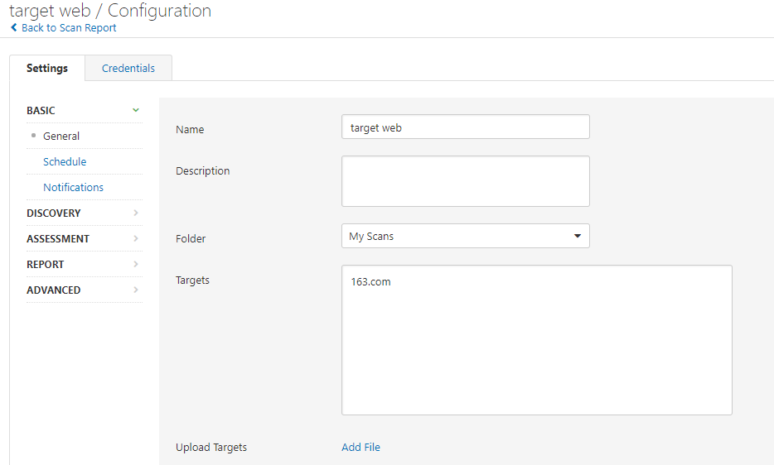Expand the DISCOVERY section arrow
Screen dimensions: 774x465
click(x=136, y=213)
